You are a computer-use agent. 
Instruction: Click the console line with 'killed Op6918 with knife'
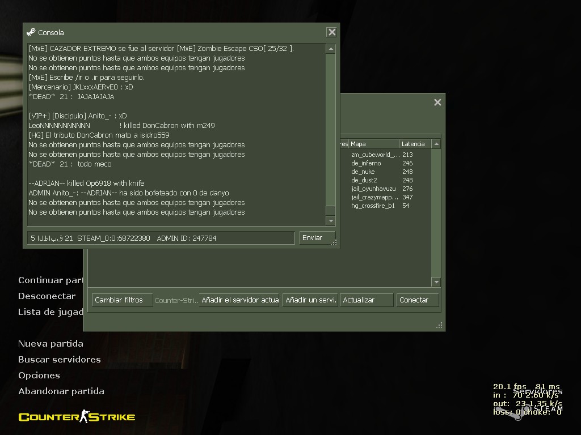pyautogui.click(x=86, y=183)
